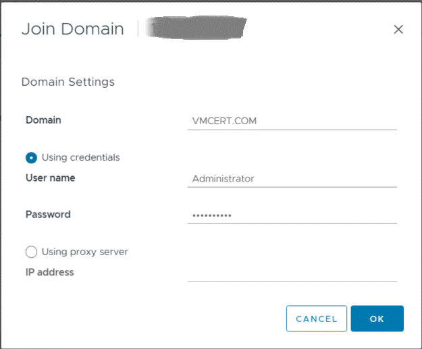The width and height of the screenshot is (422, 349).
Task: Click the Using credentials label text
Action: coord(81,157)
